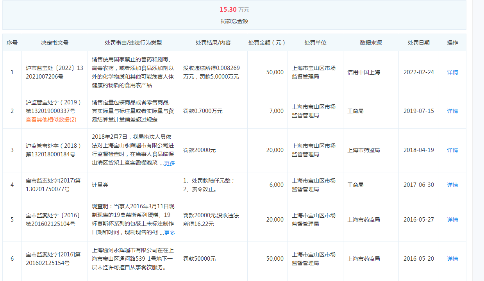The height and width of the screenshot is (281, 484).
Task: Click the 罚款0.7000万元 result cell
Action: 203,111
